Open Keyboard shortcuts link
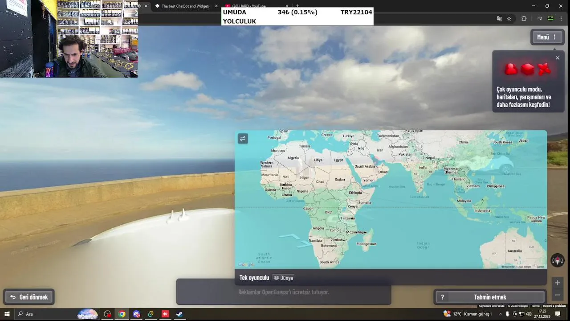 tap(492, 306)
